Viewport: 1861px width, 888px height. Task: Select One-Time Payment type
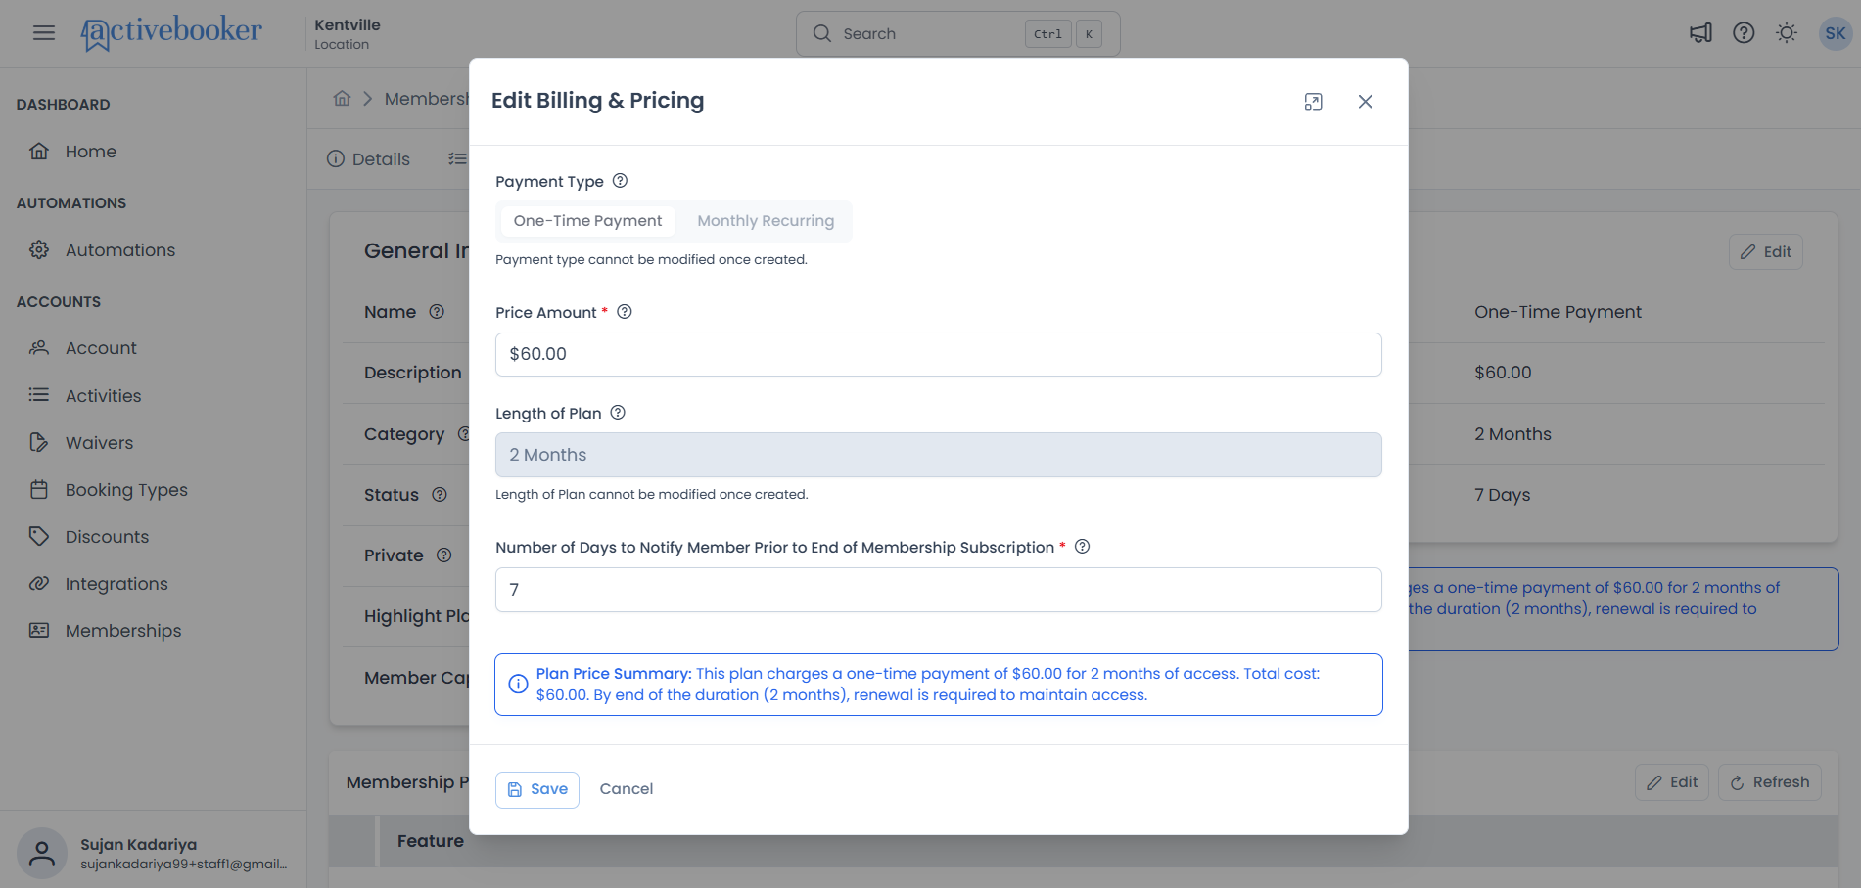[587, 221]
